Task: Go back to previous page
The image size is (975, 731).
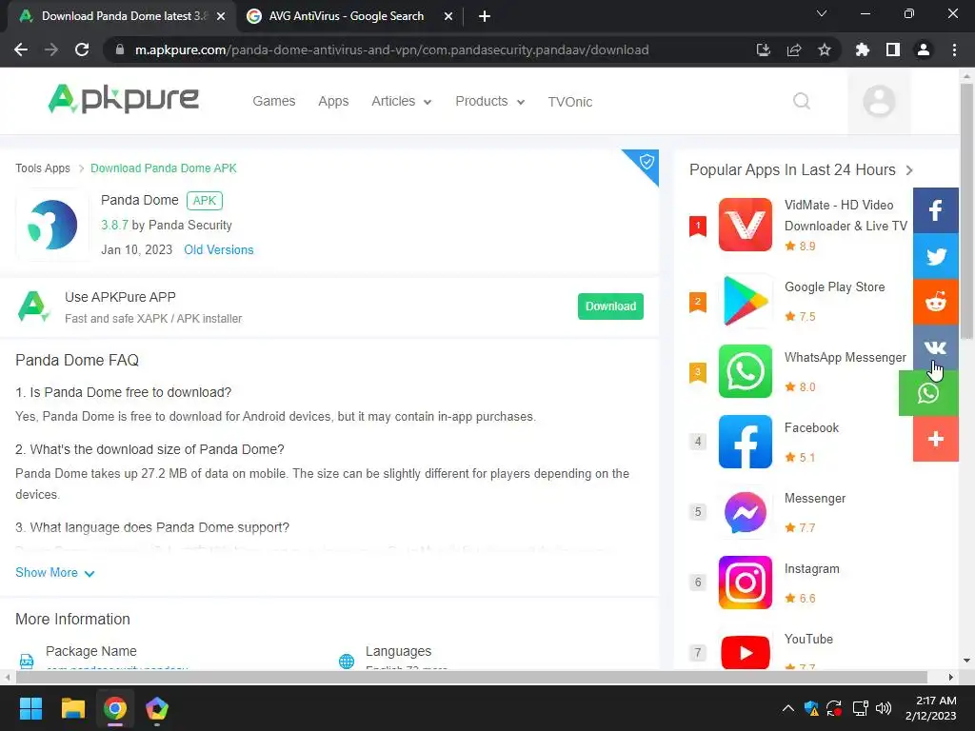Action: (21, 49)
